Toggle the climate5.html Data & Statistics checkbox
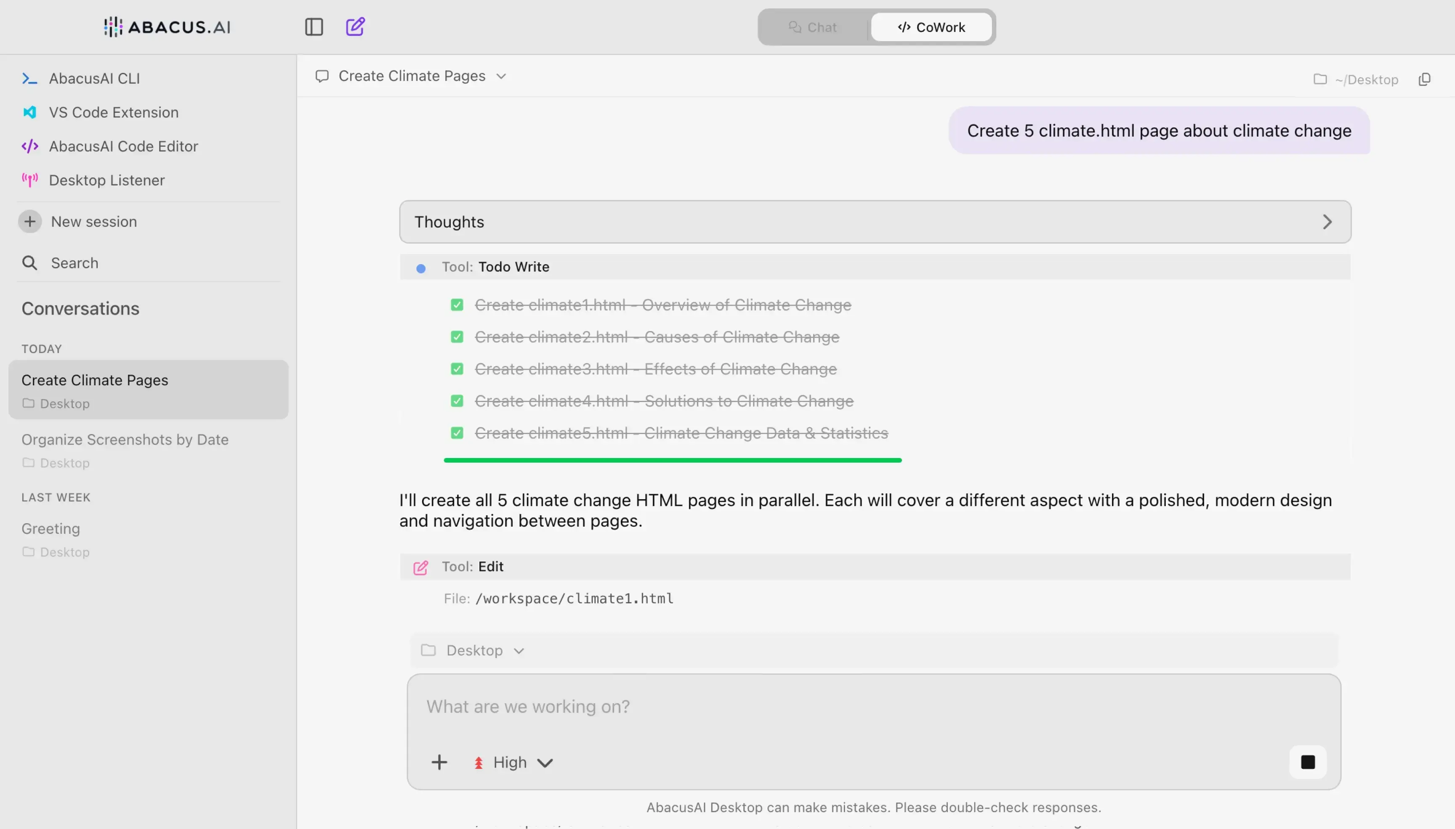This screenshot has height=829, width=1455. coord(457,433)
